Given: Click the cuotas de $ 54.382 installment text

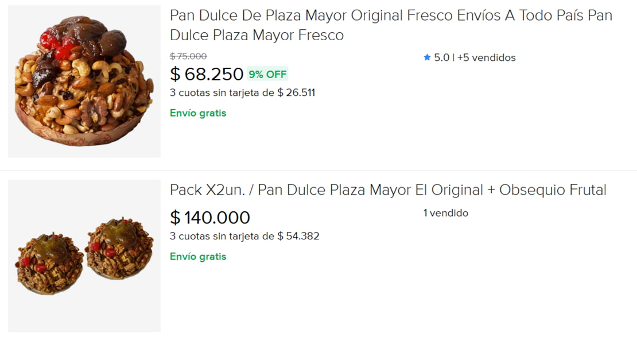Looking at the screenshot, I should click(x=244, y=236).
